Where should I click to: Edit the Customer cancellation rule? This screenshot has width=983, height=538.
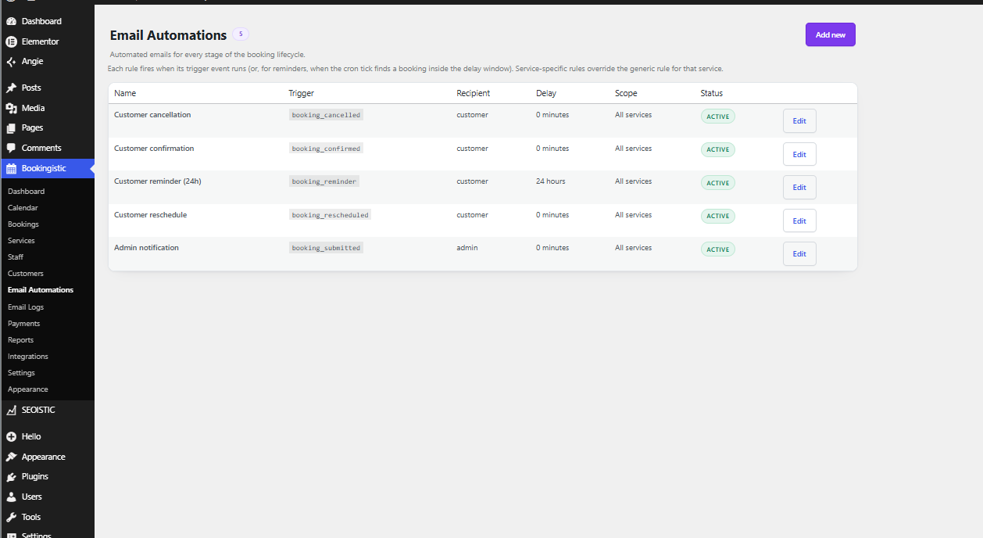click(799, 121)
